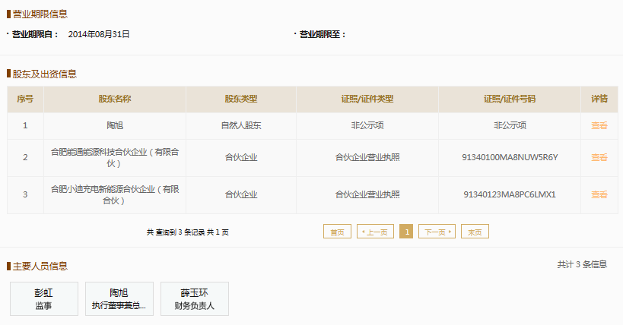623x325 pixels.
Task: Click the 股东类型 column header
Action: [x=241, y=99]
